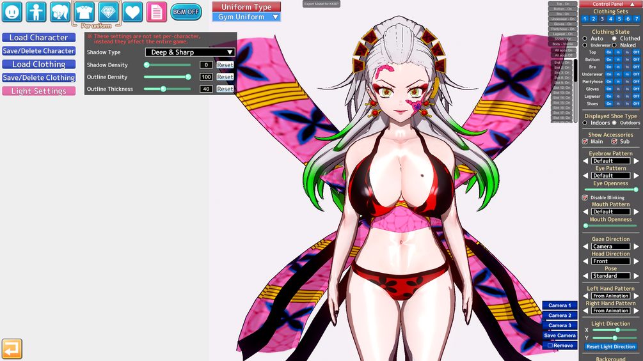The height and width of the screenshot is (361, 643).
Task: Click previous Left Hand Pattern arrow
Action: point(585,296)
